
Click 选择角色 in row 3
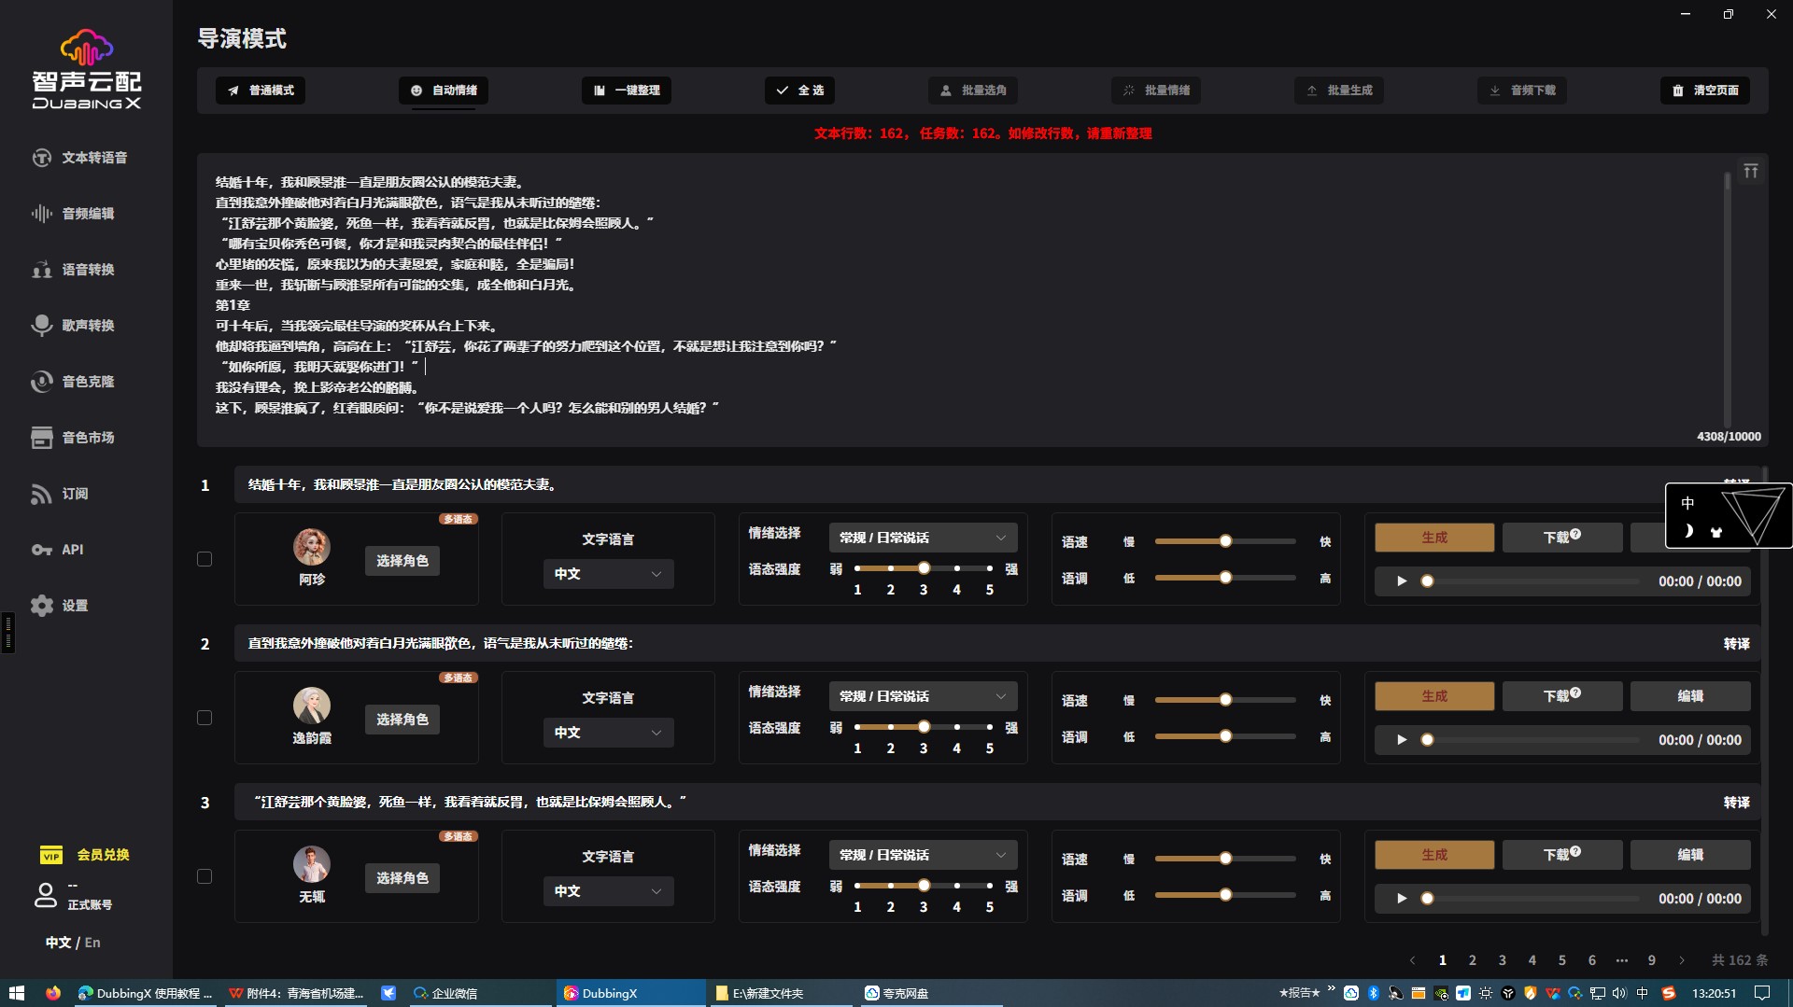[x=402, y=878]
